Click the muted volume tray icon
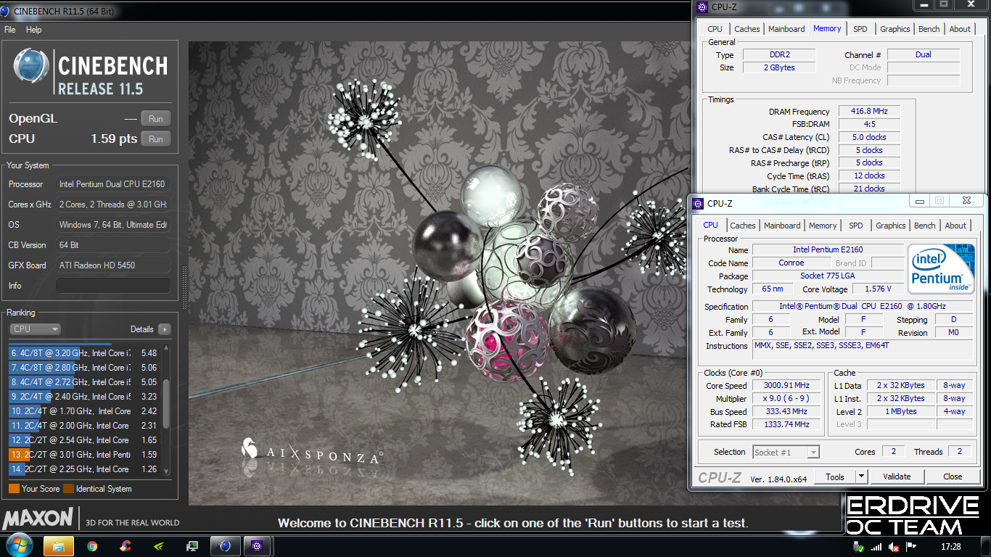 point(894,547)
